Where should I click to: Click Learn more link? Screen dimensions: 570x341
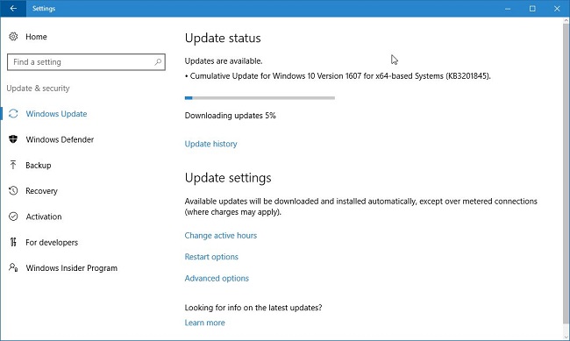coord(204,323)
